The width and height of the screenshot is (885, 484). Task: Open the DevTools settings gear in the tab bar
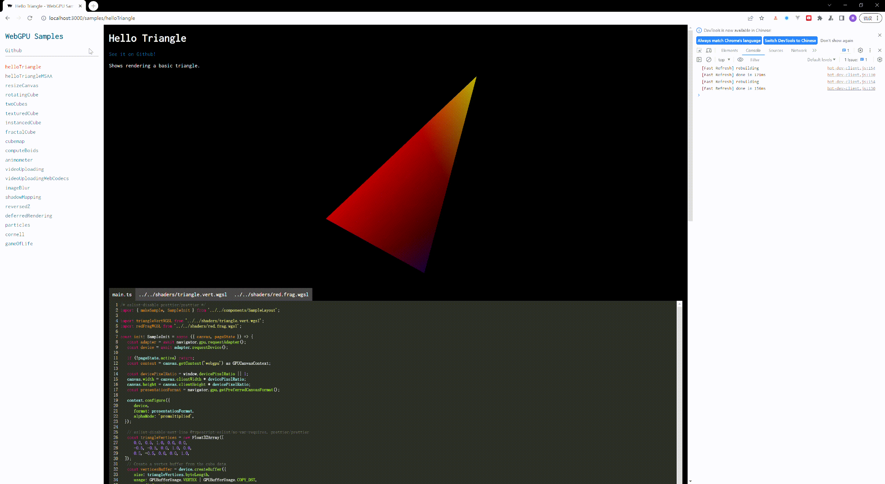point(860,50)
